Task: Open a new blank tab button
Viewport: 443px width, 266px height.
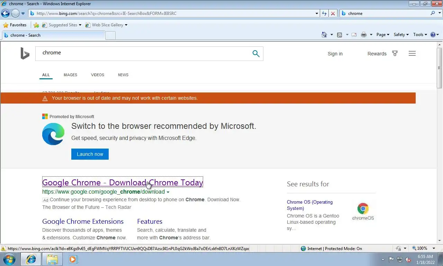Action: click(110, 35)
